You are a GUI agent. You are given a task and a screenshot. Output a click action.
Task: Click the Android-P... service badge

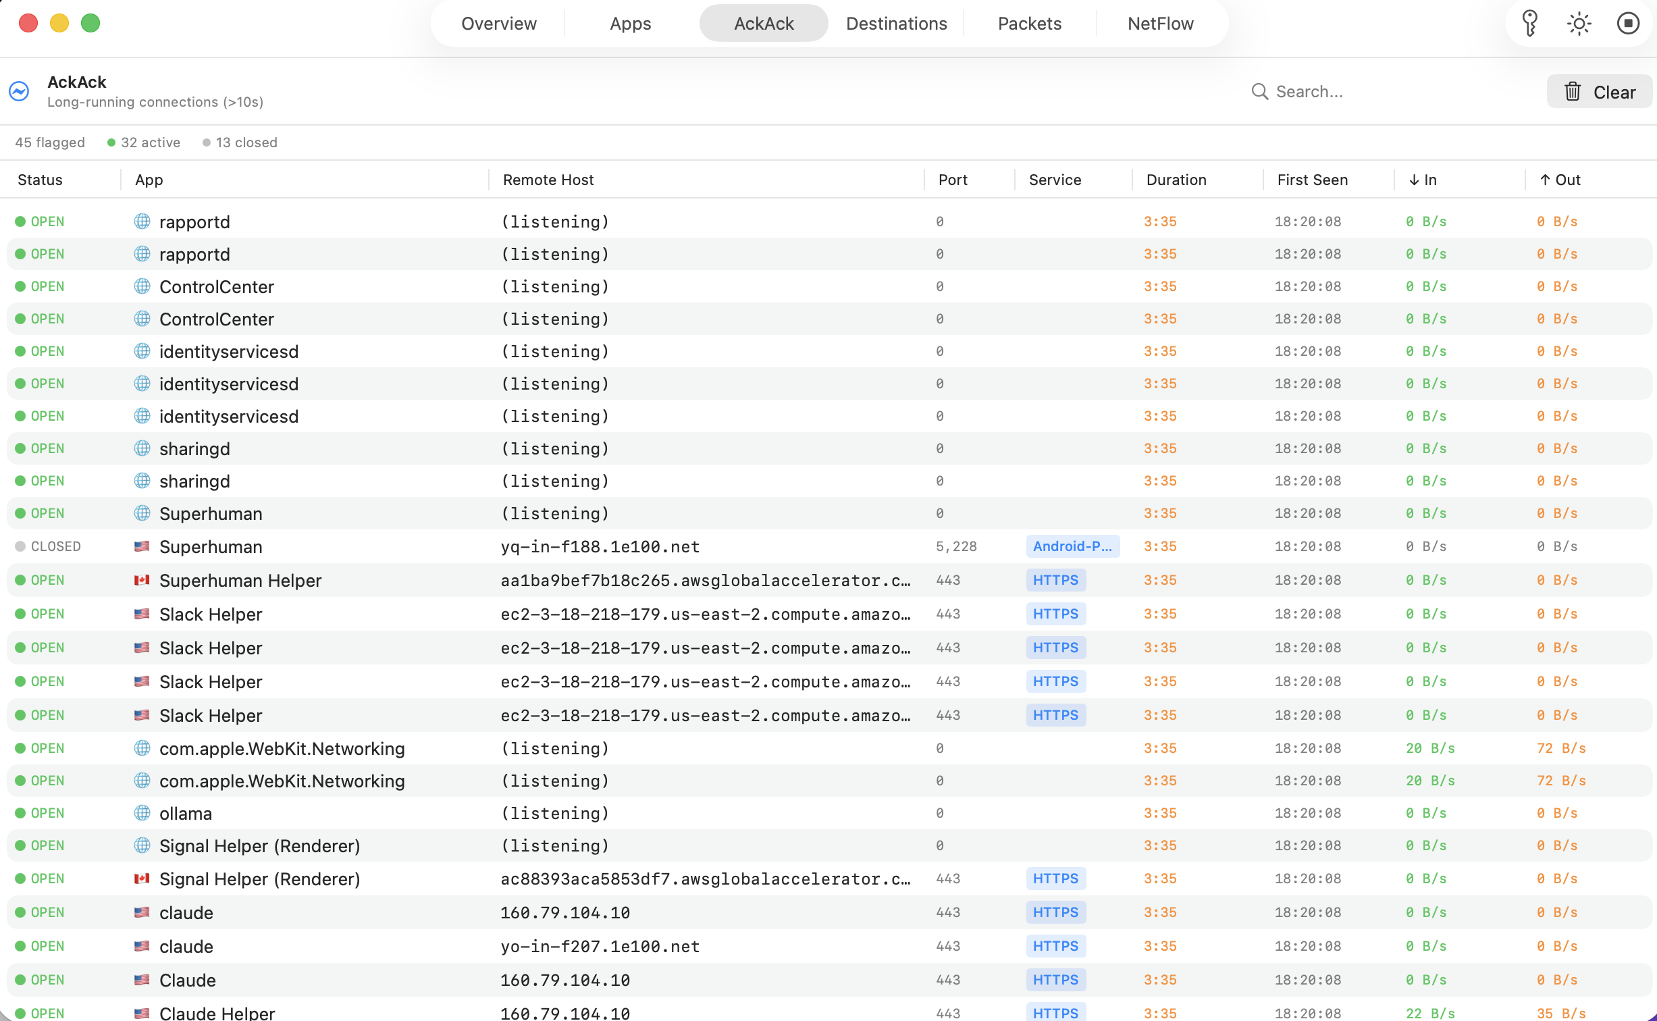click(x=1072, y=546)
